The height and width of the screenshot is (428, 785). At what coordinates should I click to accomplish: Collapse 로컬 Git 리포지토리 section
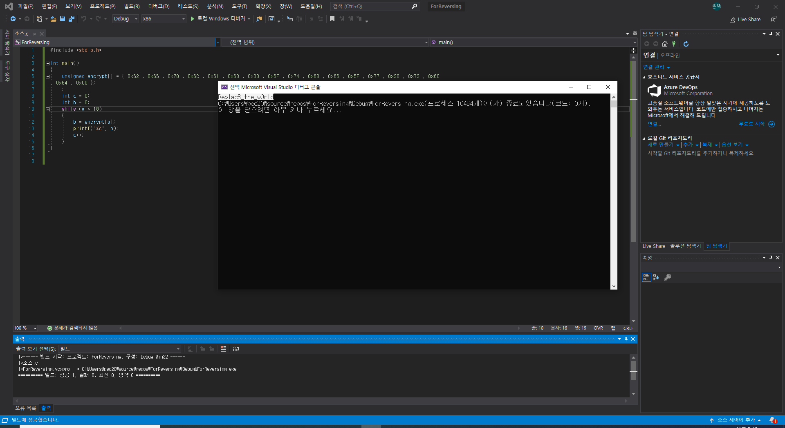point(644,138)
